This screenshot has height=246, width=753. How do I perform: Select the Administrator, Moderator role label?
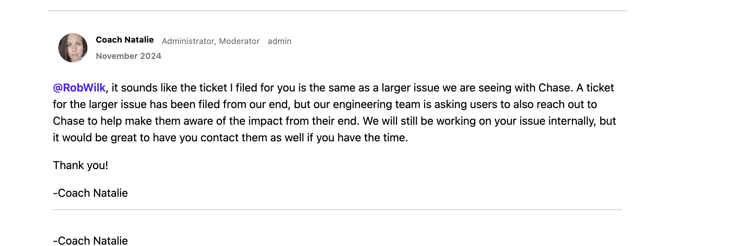[x=211, y=41]
